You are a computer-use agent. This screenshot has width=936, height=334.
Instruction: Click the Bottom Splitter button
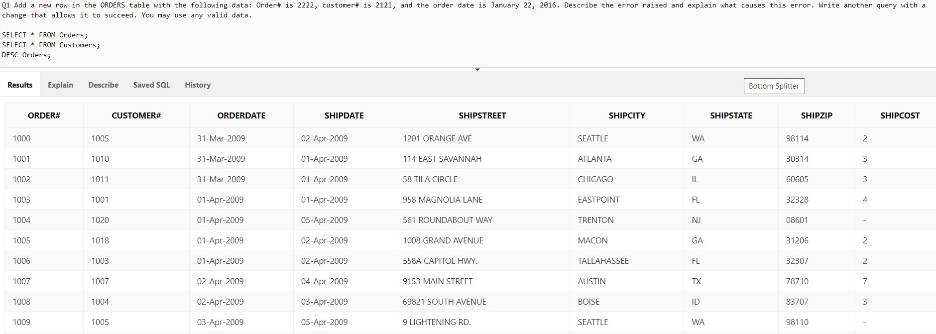pos(773,86)
